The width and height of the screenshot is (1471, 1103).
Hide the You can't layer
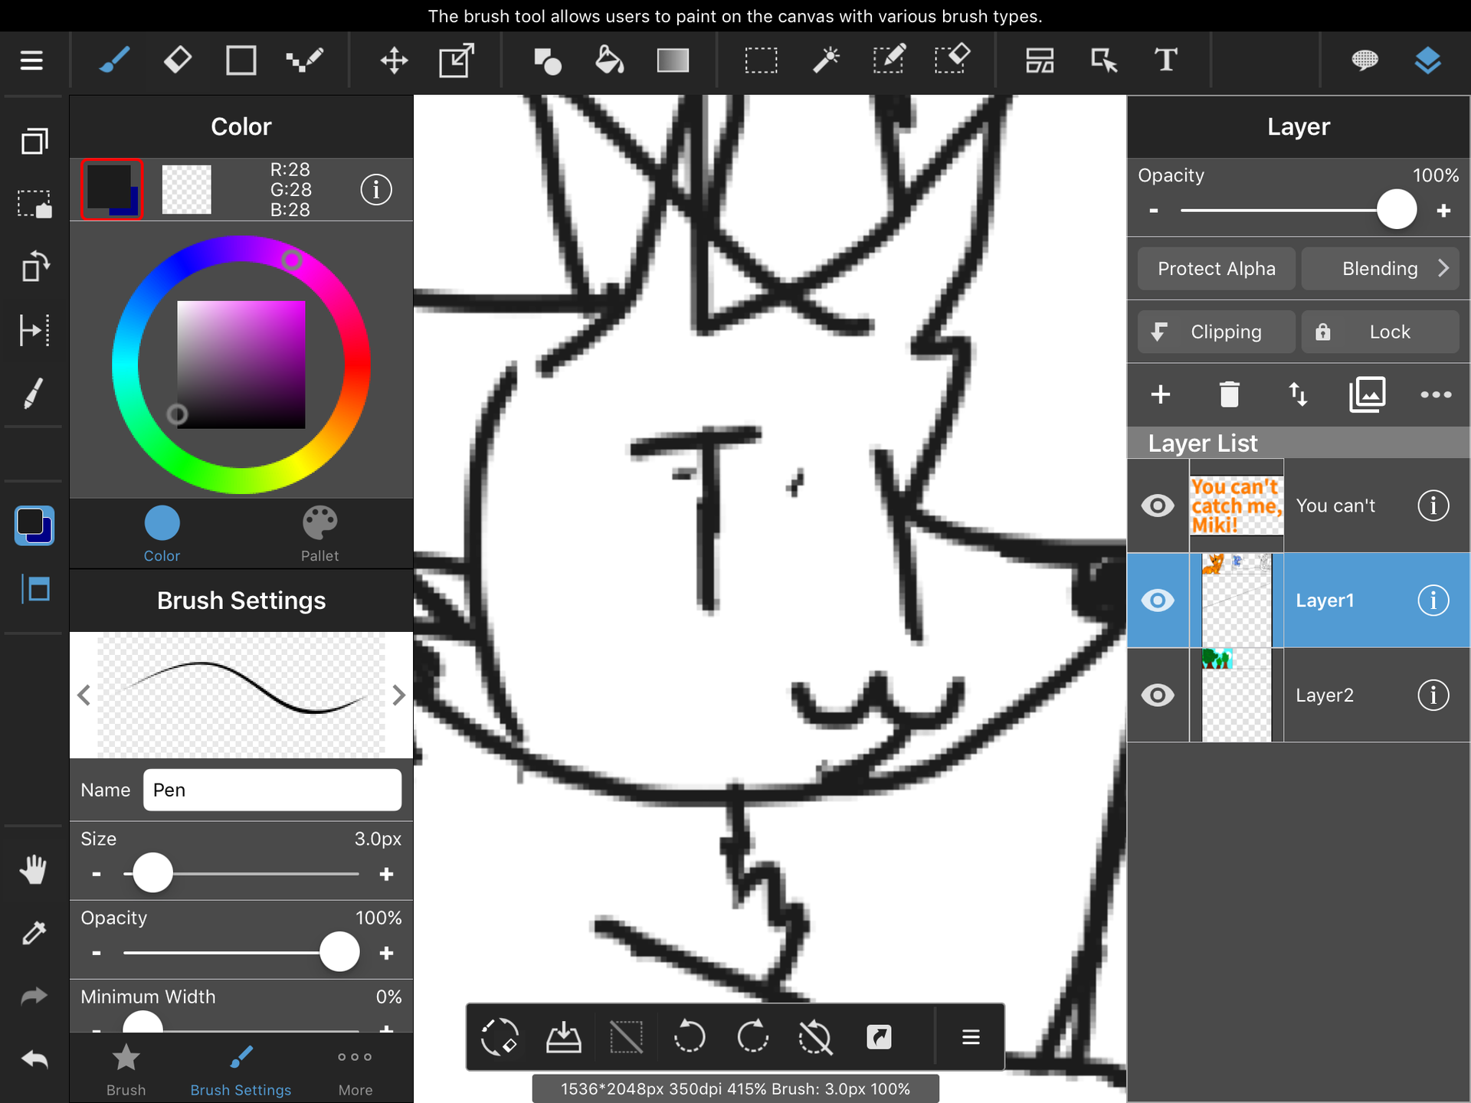point(1158,506)
